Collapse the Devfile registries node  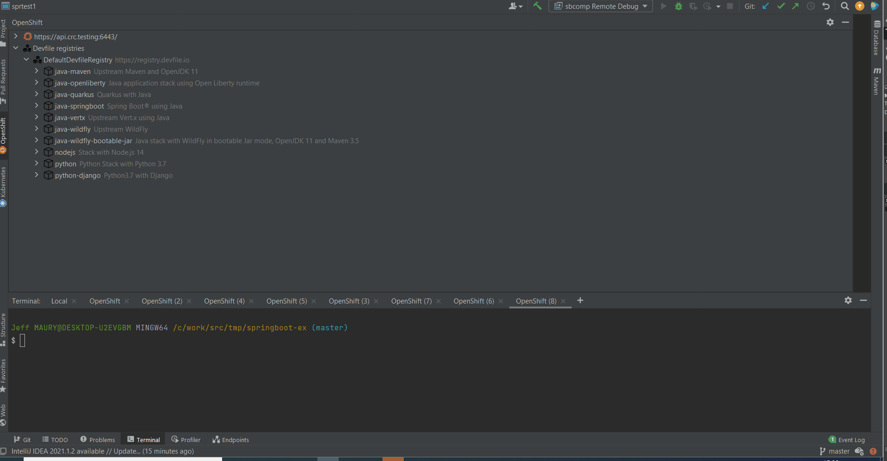[x=16, y=48]
